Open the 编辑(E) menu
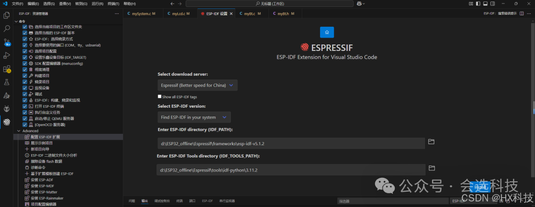535x207 pixels. 33,4
